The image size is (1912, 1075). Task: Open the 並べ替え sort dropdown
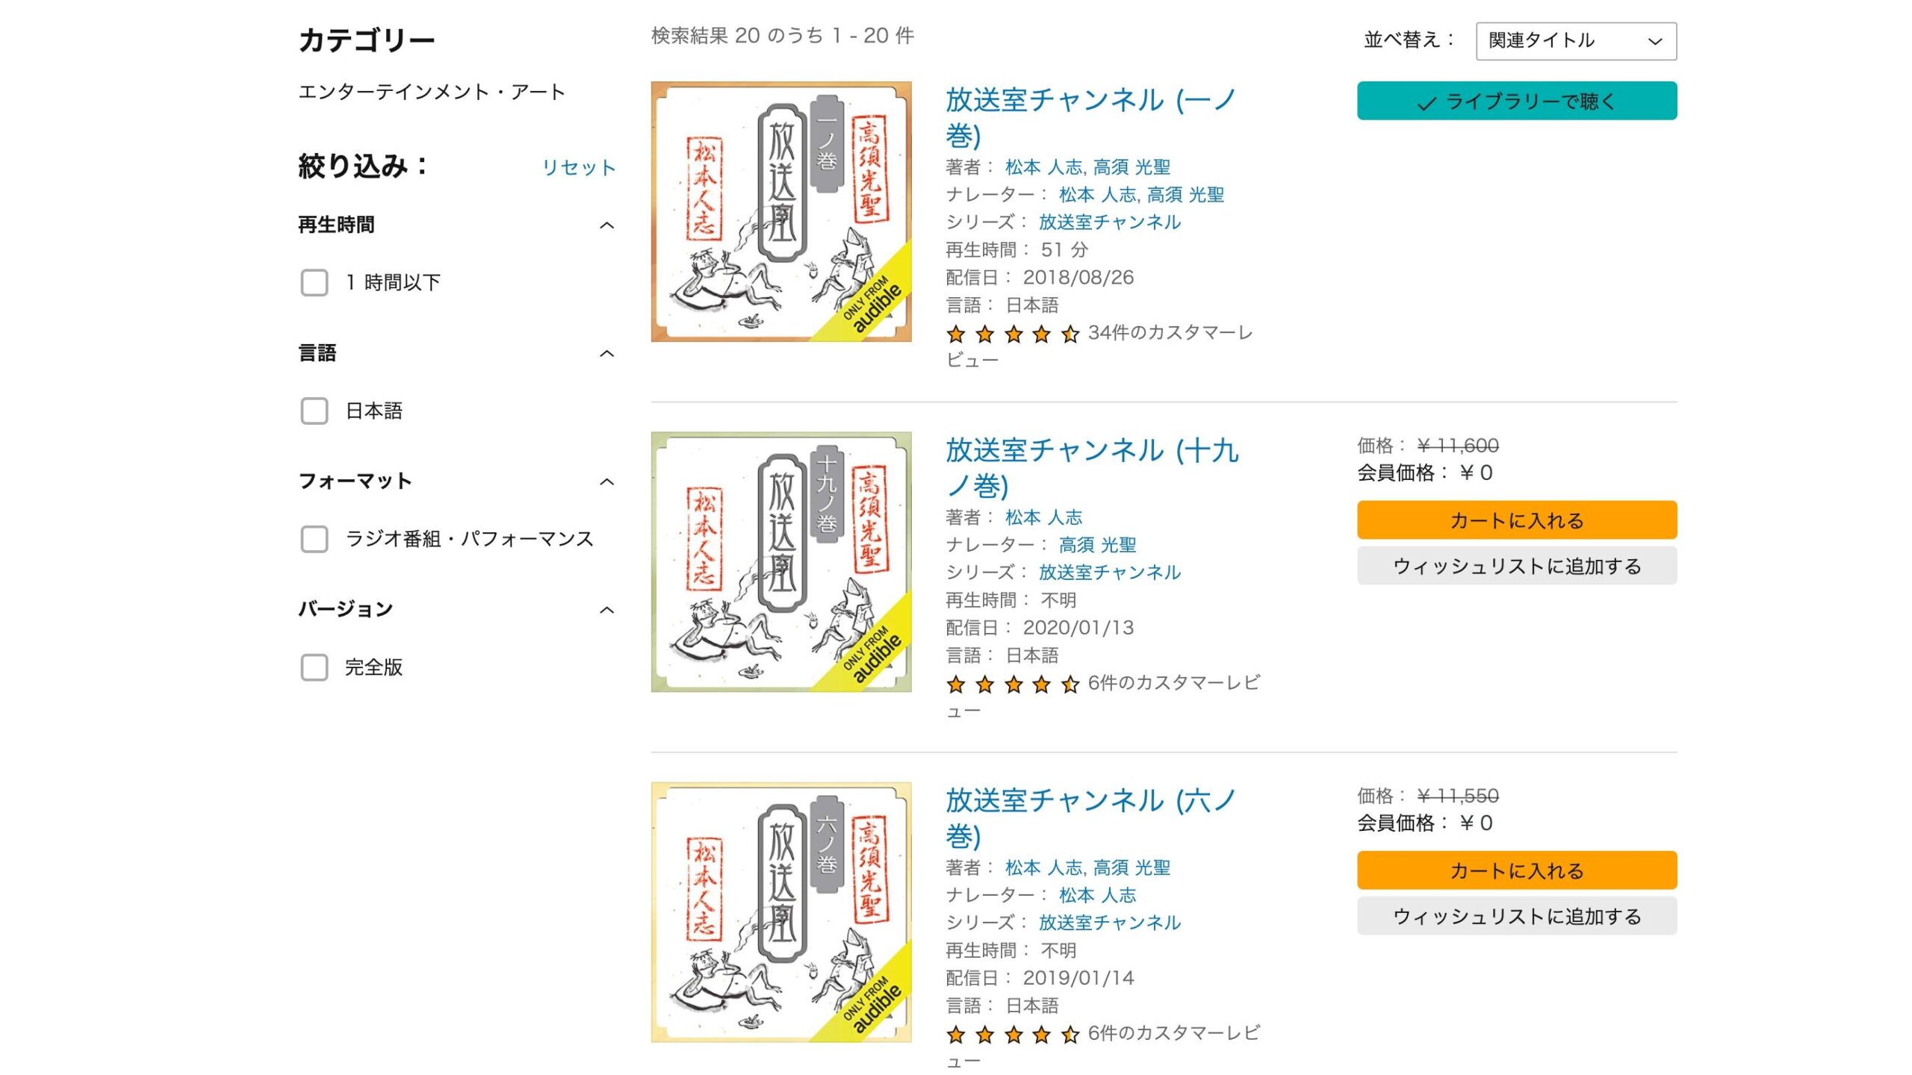pos(1576,41)
